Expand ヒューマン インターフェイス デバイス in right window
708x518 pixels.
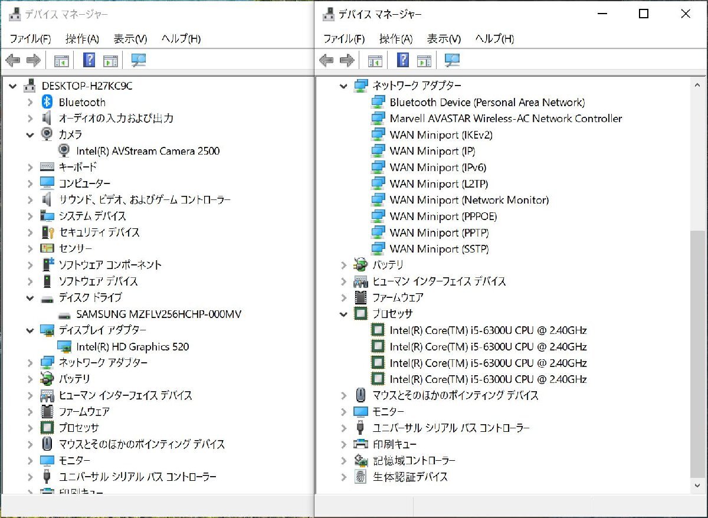coord(343,281)
